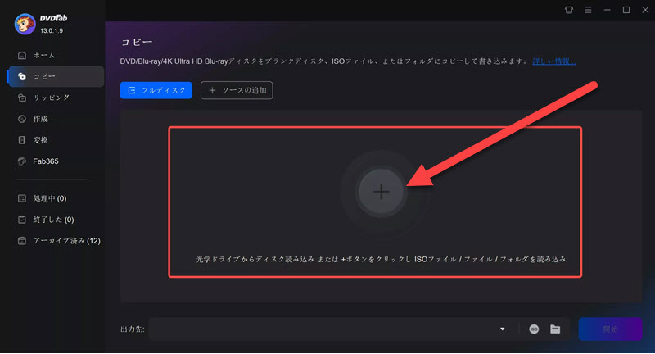Image resolution: width=655 pixels, height=354 pixels.
Task: Click the home icon beside ホーム
Action: click(22, 55)
